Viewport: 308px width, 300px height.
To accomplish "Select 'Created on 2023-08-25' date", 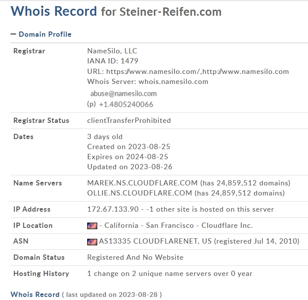I will click(129, 147).
